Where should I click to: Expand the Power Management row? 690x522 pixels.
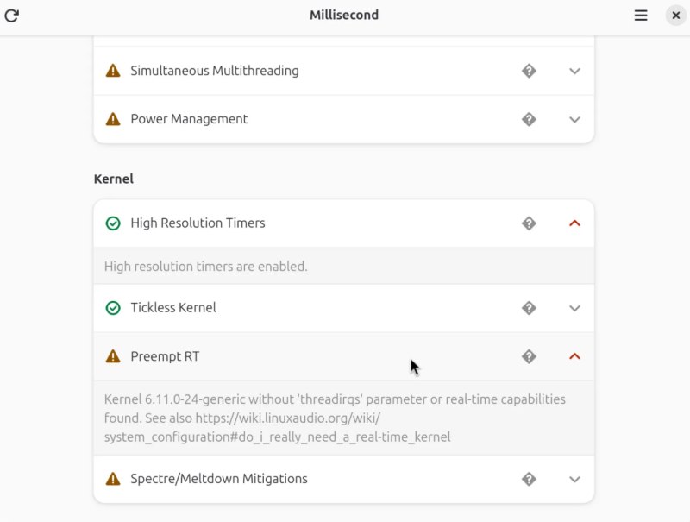click(x=575, y=119)
